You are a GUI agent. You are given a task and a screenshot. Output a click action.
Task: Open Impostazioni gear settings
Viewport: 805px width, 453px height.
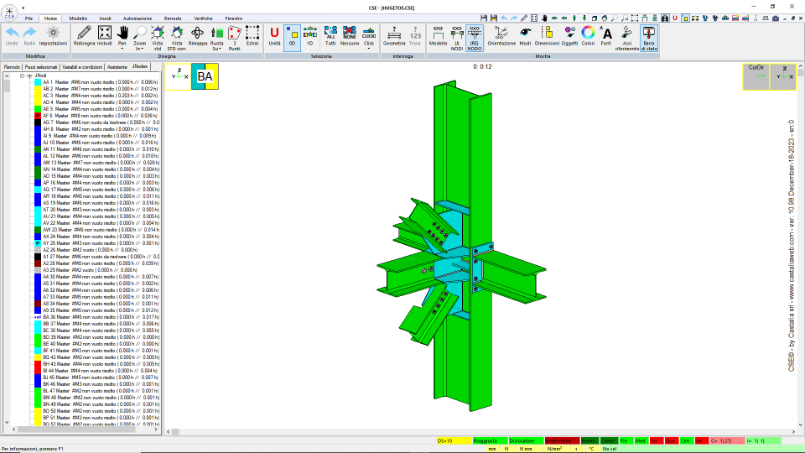click(x=53, y=36)
